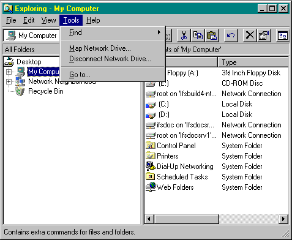Click the Desktop icon in folder tree

coord(9,62)
